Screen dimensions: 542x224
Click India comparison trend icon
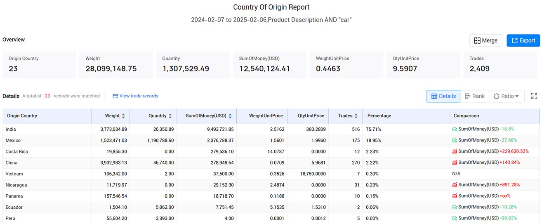455,129
